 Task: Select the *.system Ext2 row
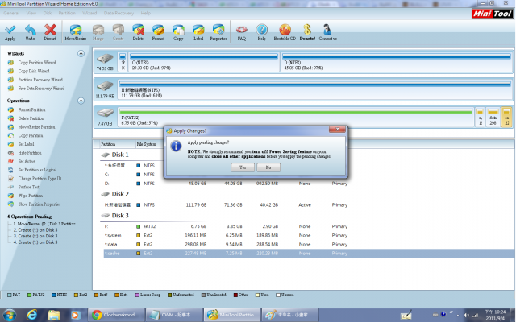pos(309,235)
